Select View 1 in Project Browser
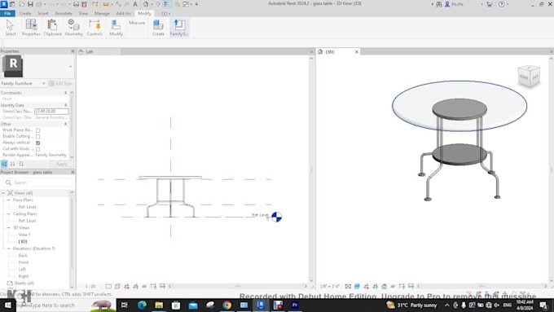Image resolution: width=554 pixels, height=312 pixels. [24, 235]
